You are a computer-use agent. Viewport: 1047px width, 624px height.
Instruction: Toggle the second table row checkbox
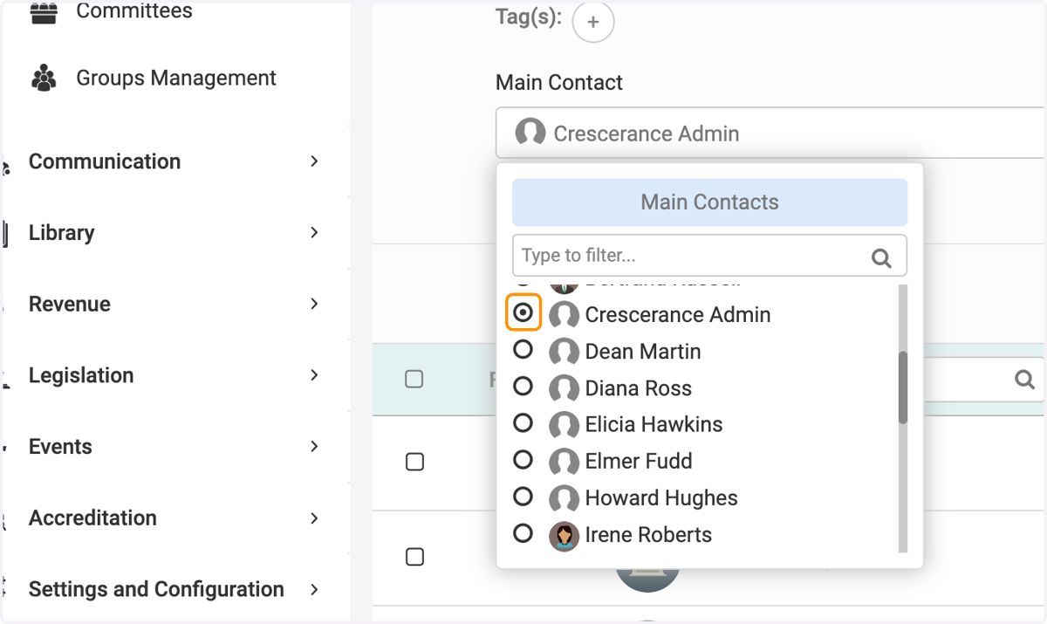pos(415,557)
